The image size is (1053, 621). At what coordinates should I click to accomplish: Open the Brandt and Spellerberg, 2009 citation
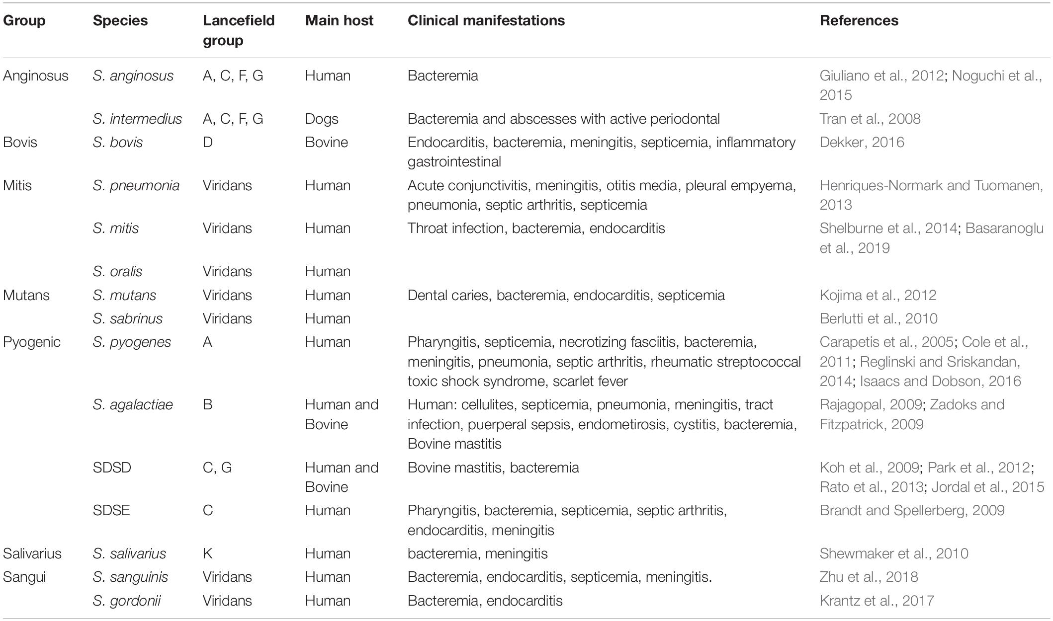[x=912, y=510]
